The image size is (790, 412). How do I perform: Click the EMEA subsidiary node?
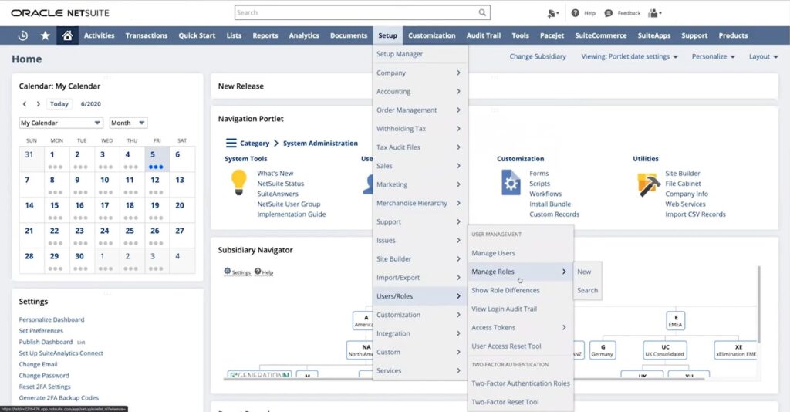(x=676, y=321)
